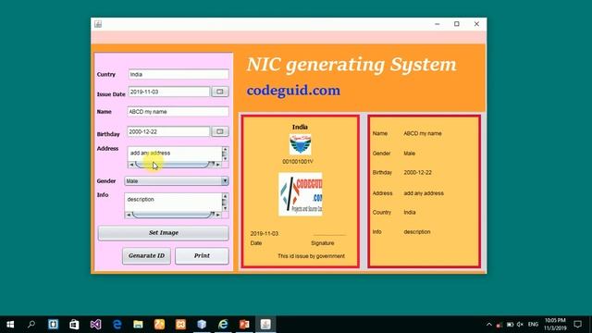Click ID number 001001001V on card
The width and height of the screenshot is (592, 333).
298,162
